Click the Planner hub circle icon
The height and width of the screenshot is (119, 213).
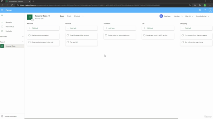(2, 26)
